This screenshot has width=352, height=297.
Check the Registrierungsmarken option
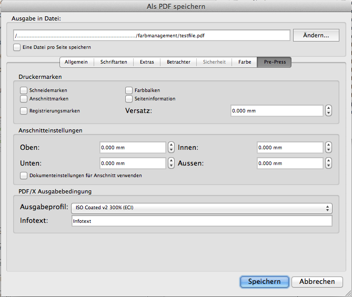point(24,111)
